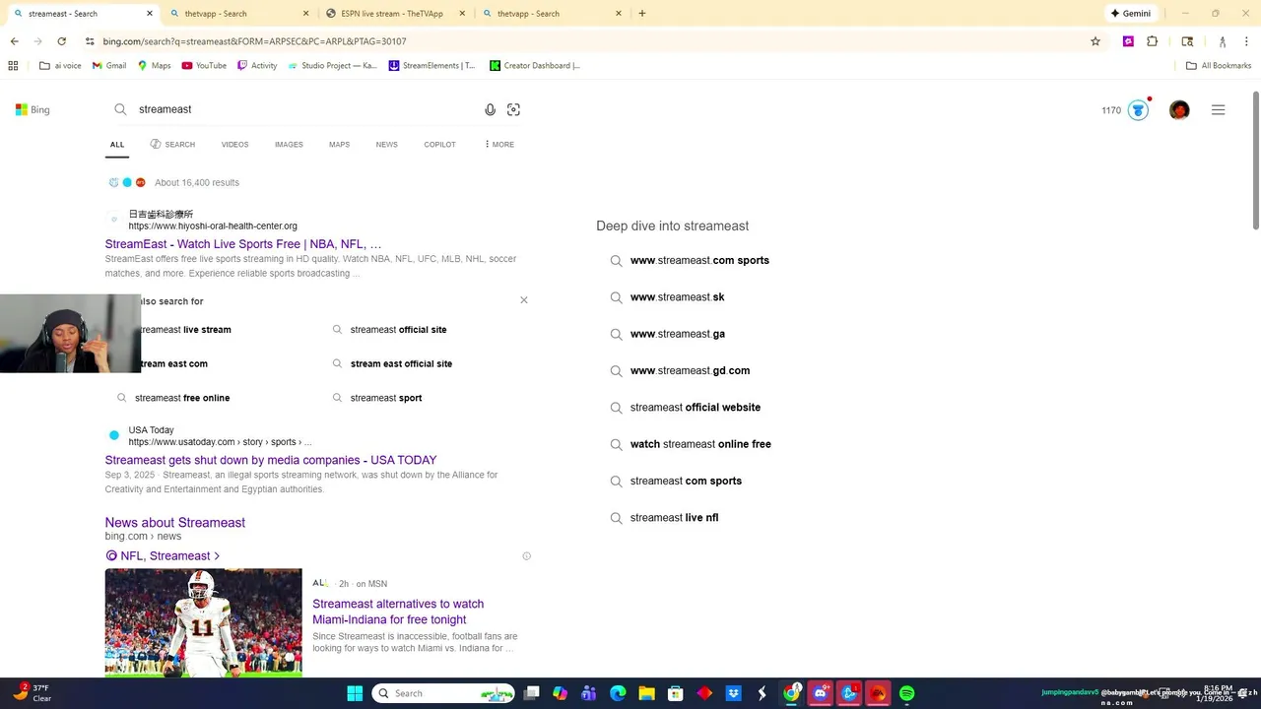Screen dimensions: 1261x709
Task: Search streameast free online suggestion
Action: [x=182, y=398]
